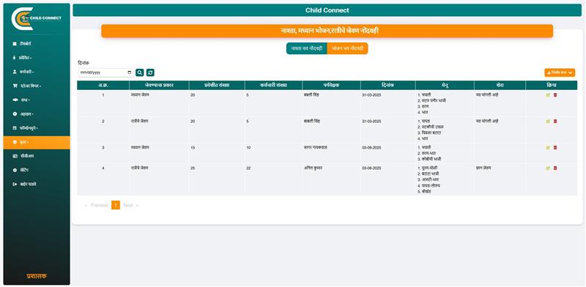The width and height of the screenshot is (586, 287).
Task: Click the प्रवेशीत संख्या column header
Action: (217, 85)
